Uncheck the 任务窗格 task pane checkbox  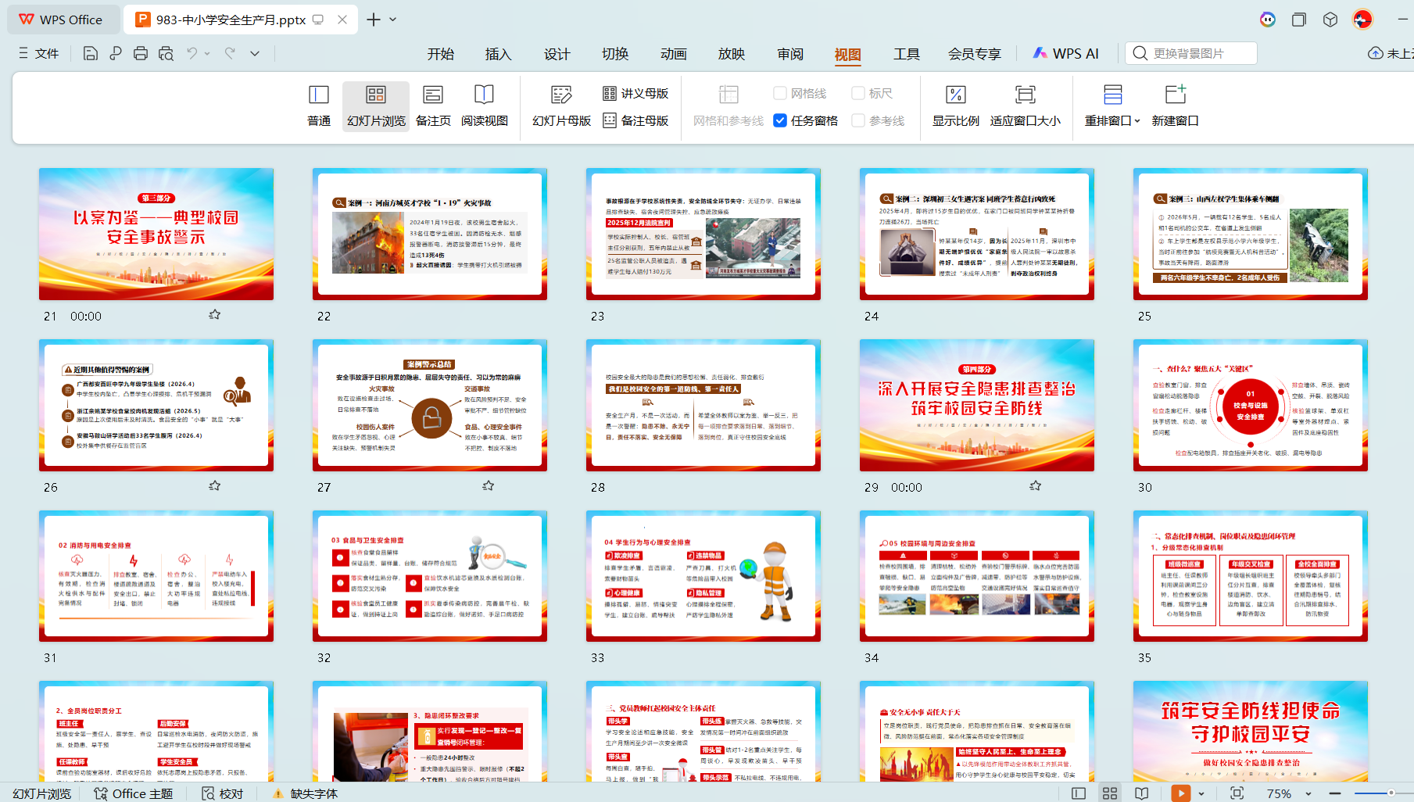click(x=780, y=120)
